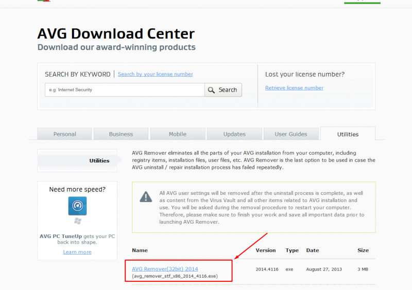
Task: Select the Utilities tab
Action: 348,134
